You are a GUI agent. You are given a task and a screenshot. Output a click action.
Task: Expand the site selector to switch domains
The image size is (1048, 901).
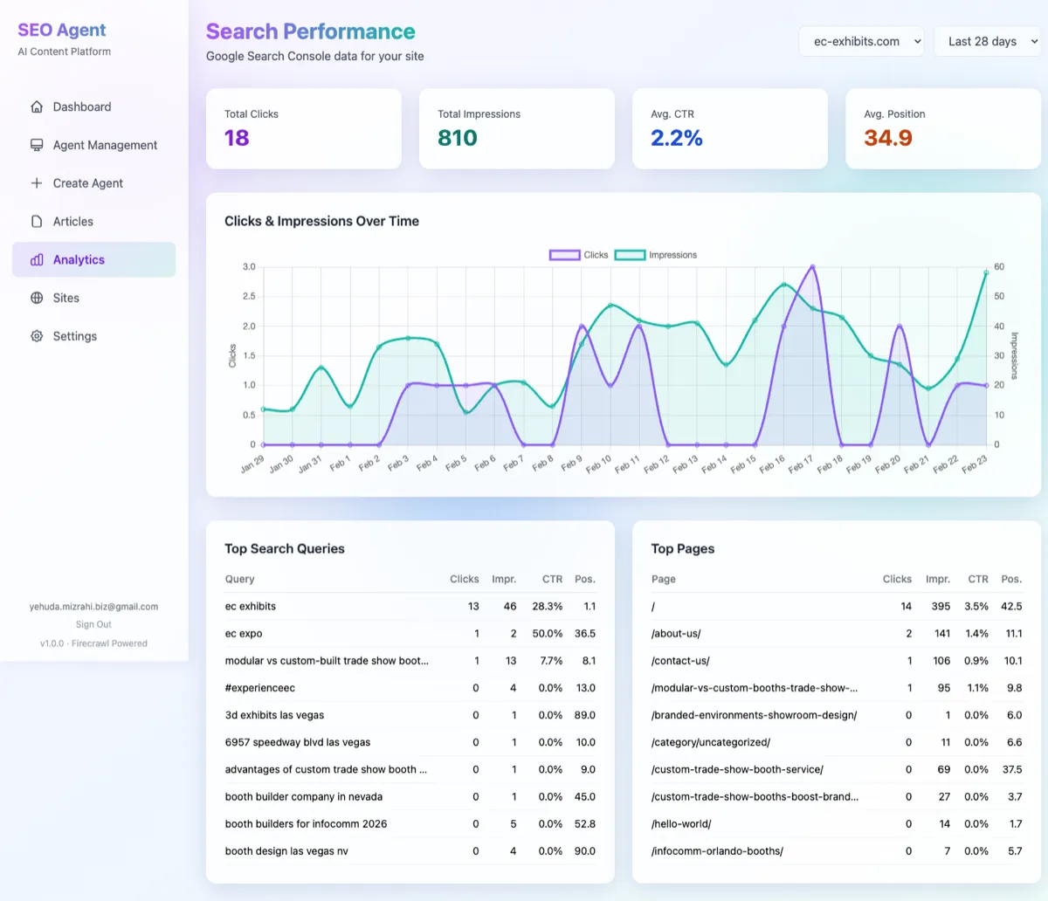860,41
